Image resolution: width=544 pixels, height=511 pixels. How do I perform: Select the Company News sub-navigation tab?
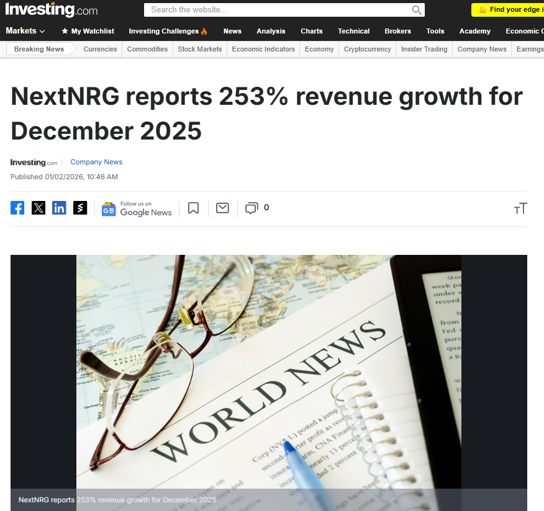click(482, 49)
